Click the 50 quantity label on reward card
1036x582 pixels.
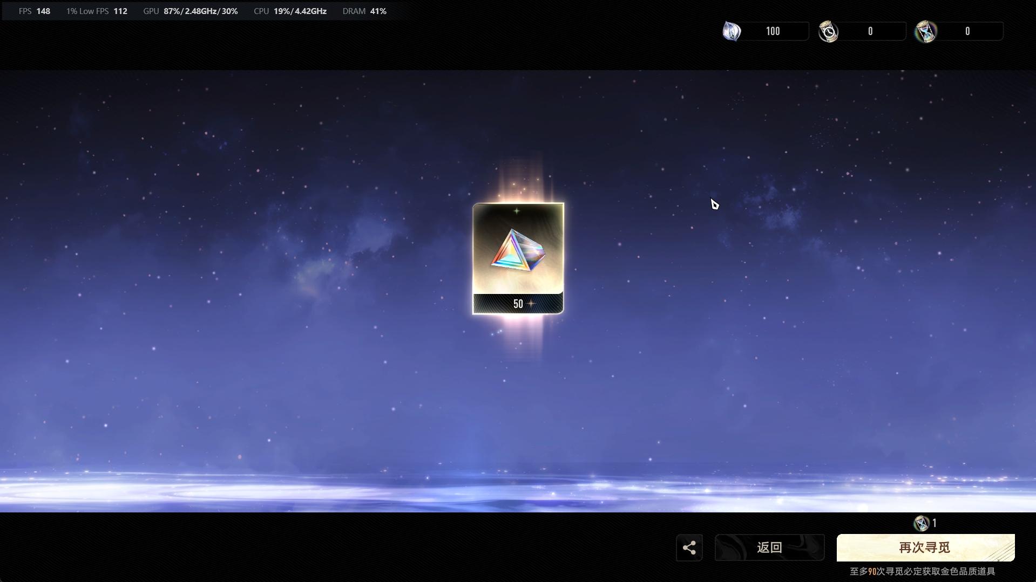coord(518,304)
